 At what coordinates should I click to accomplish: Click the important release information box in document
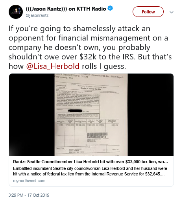click(78, 116)
